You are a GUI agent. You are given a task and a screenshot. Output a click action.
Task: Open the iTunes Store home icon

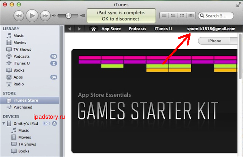[x=94, y=29]
